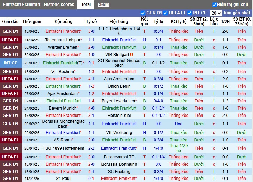
Task: Click Borussia Dortmund team name
Action: click(119, 164)
